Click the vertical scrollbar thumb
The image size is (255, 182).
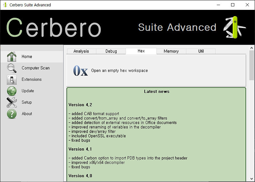point(251,65)
